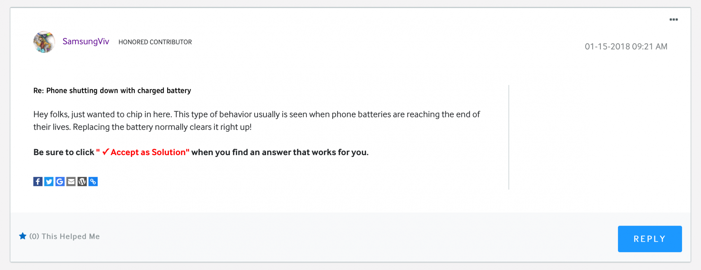Image resolution: width=701 pixels, height=270 pixels.
Task: Click the "Hey folks" message paragraph
Action: [256, 120]
